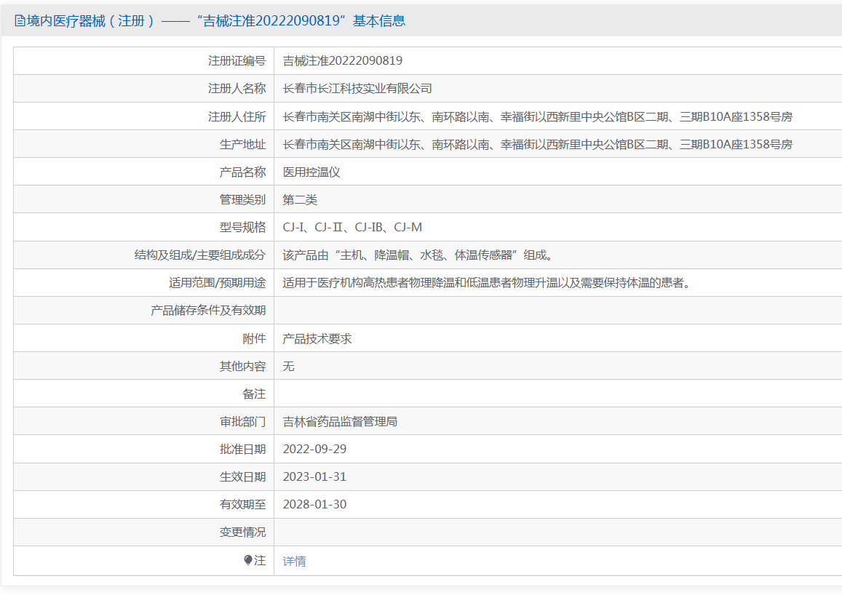Select model list CJ-I、CJ-II、CJ-IB、CJ-M

pyautogui.click(x=352, y=228)
